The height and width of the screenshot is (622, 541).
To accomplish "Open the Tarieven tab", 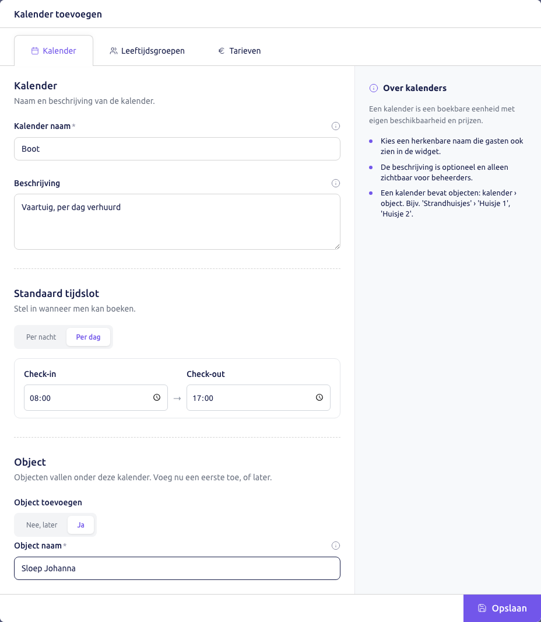I will 240,51.
